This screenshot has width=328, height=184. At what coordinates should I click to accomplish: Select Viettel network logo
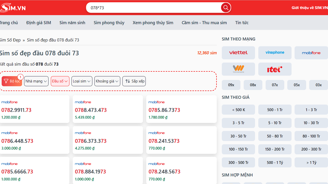tap(238, 53)
